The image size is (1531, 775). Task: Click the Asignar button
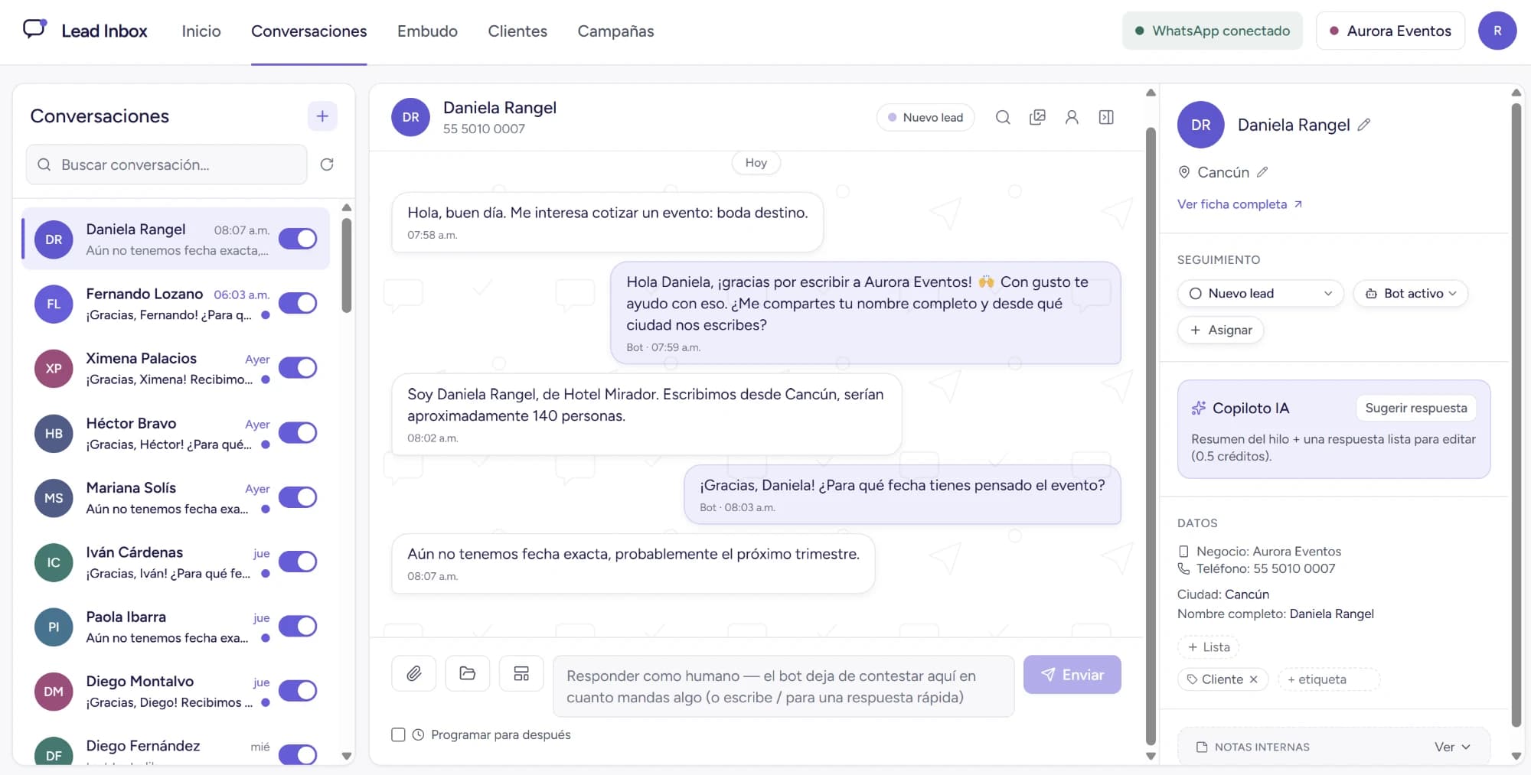pos(1221,330)
